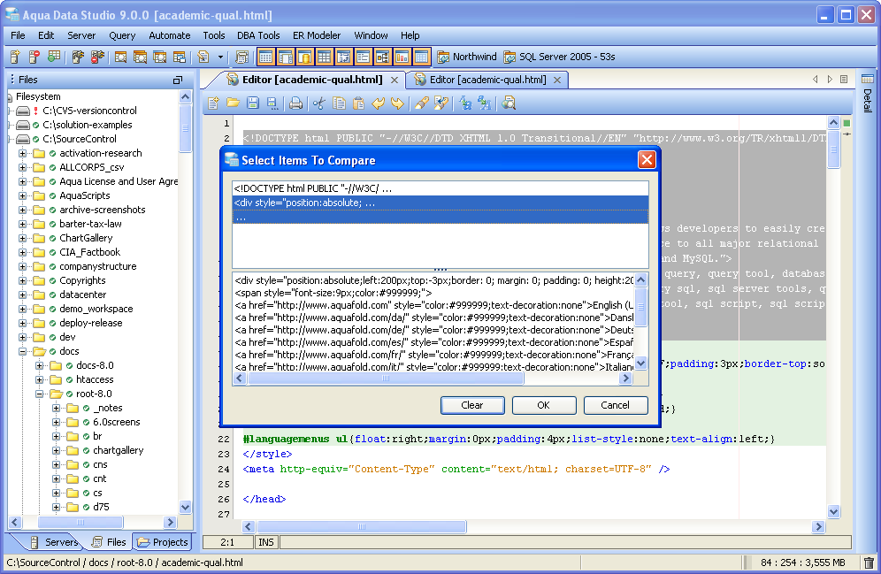Image resolution: width=881 pixels, height=574 pixels.
Task: Click the trash can icon in the status bar
Action: (869, 563)
